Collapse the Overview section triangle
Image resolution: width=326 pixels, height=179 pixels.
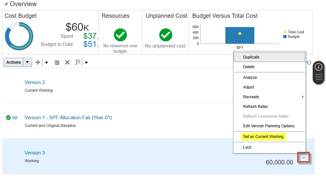pos(6,4)
